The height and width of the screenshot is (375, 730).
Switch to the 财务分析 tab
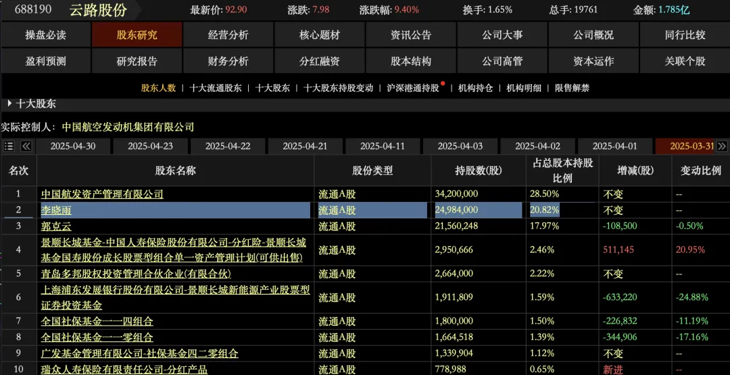[228, 61]
